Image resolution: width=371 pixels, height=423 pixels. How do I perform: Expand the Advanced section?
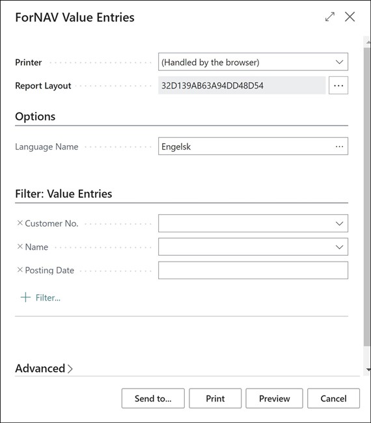click(x=44, y=368)
